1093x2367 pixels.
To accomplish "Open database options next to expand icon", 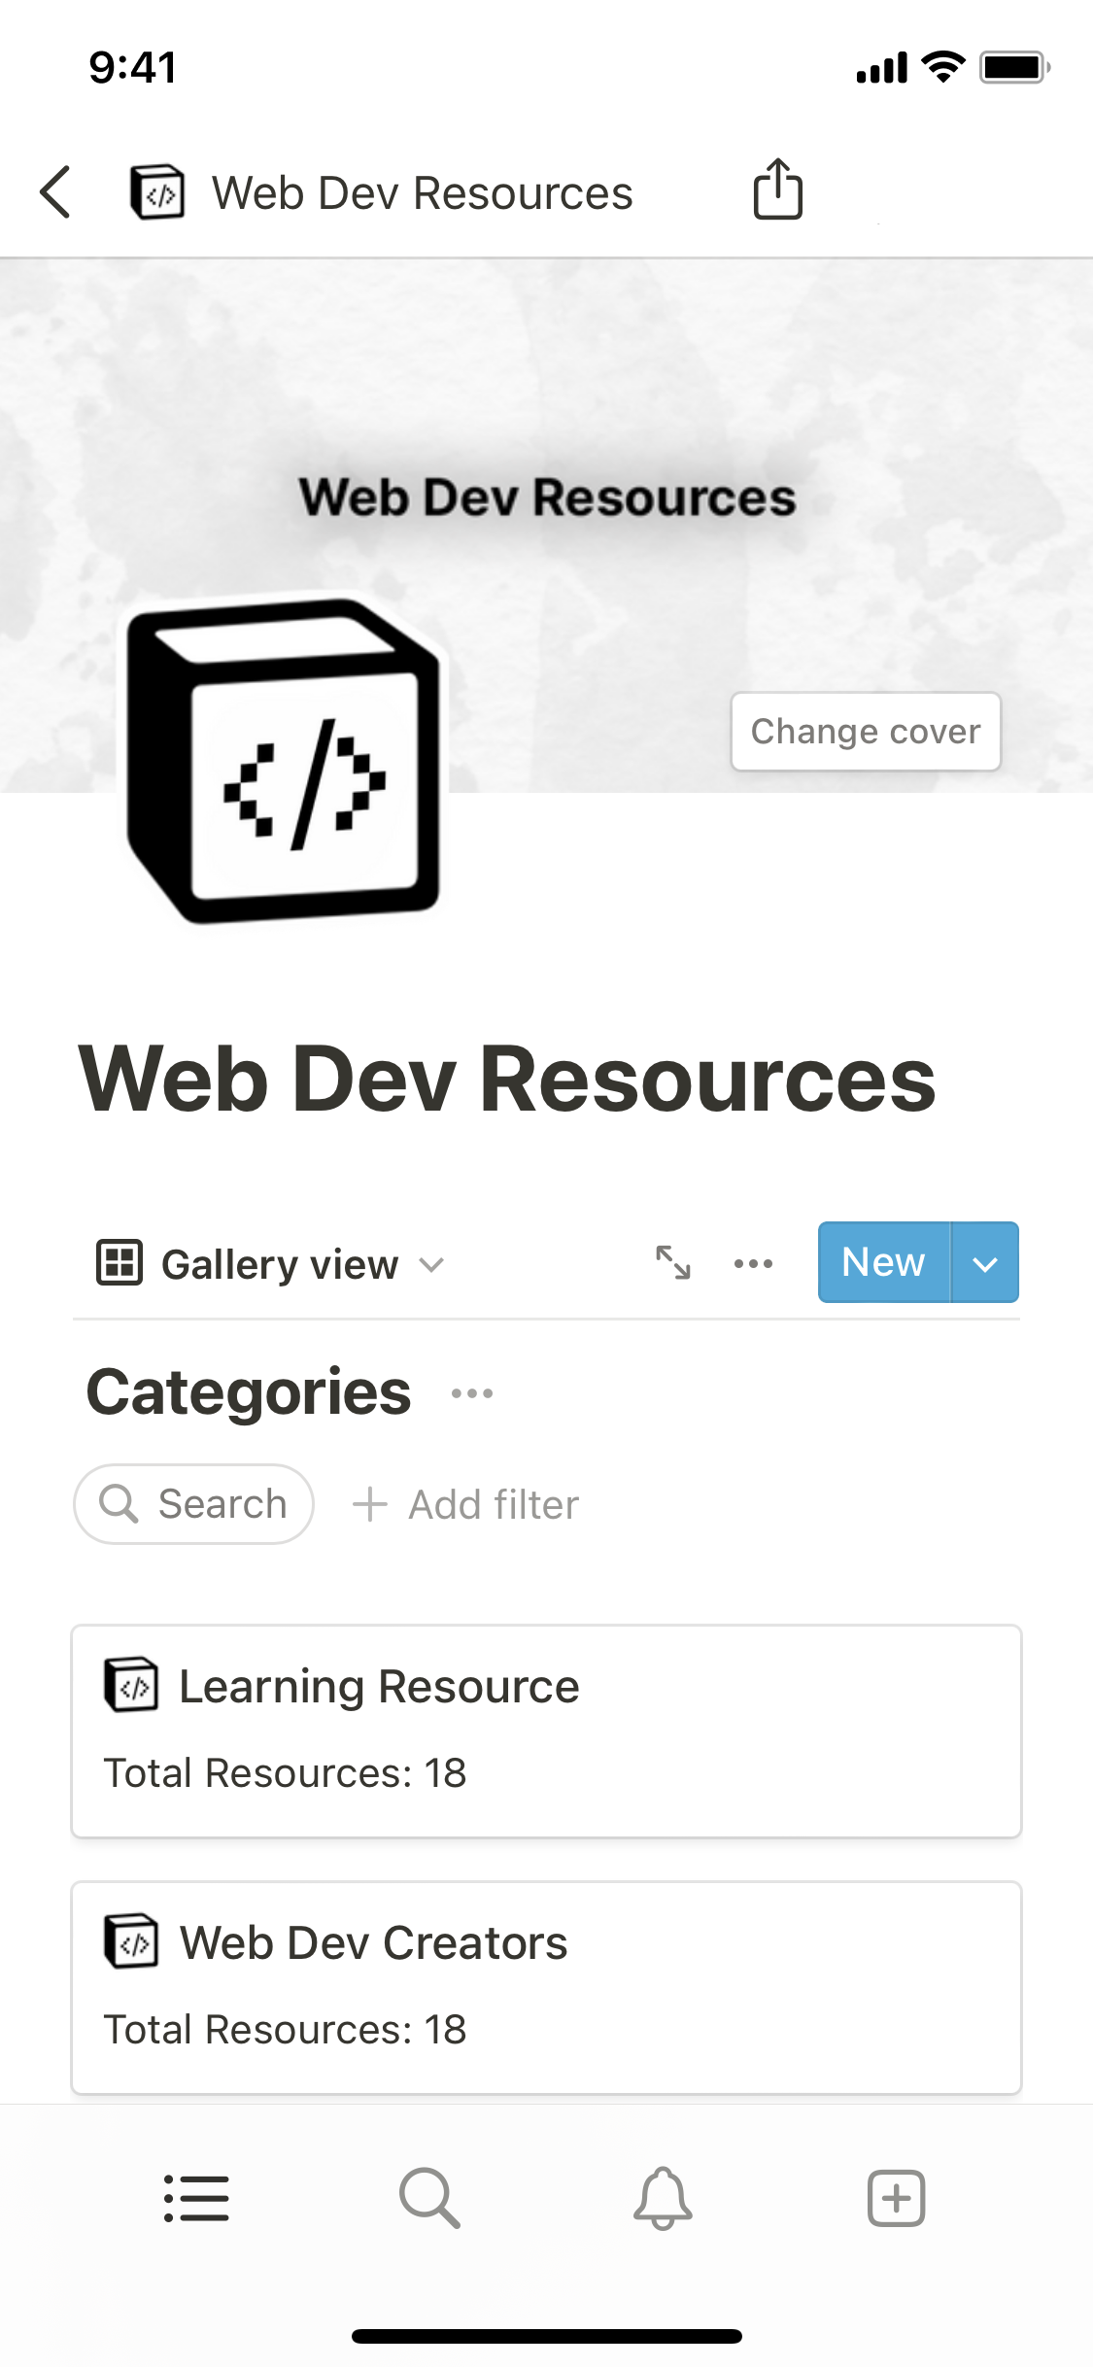I will pos(753,1263).
